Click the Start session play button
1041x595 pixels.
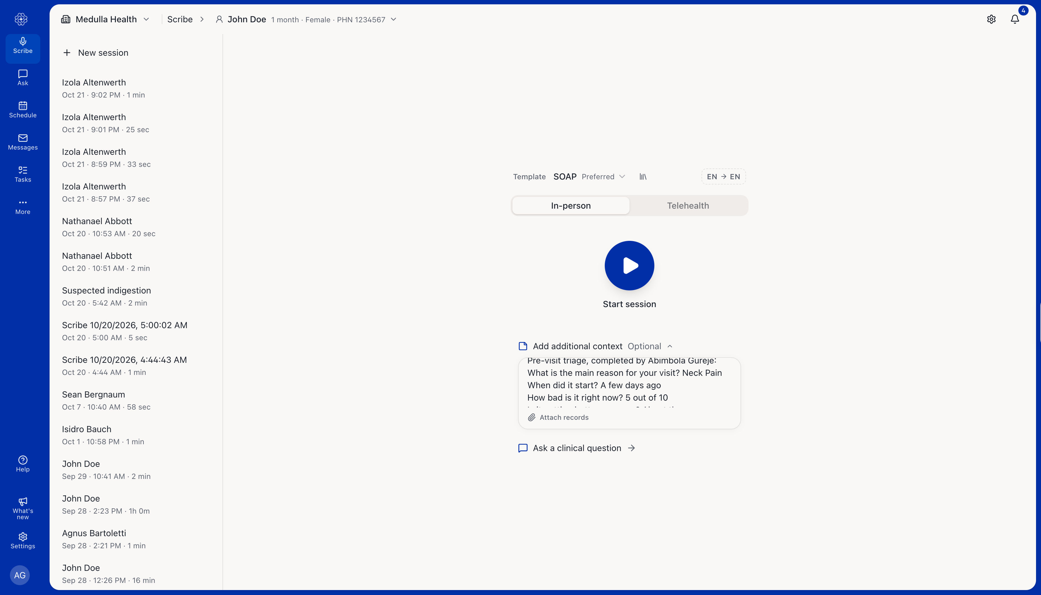[629, 266]
